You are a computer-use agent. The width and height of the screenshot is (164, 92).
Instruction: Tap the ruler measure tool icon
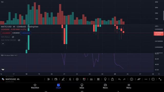[139, 79]
